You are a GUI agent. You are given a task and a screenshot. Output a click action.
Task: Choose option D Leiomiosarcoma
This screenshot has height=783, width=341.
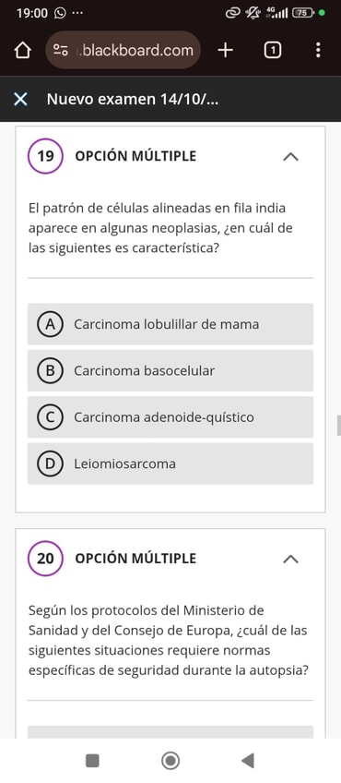pyautogui.click(x=170, y=464)
